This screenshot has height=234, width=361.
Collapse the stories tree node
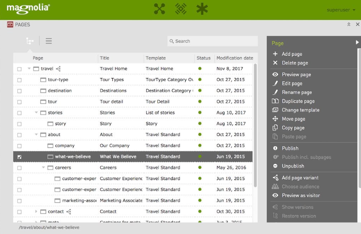click(x=36, y=112)
